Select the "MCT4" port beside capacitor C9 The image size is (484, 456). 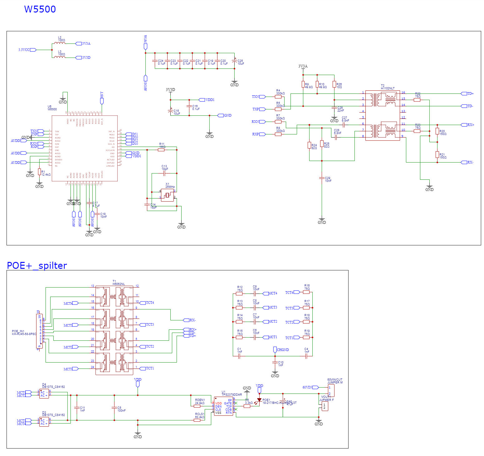point(270,293)
